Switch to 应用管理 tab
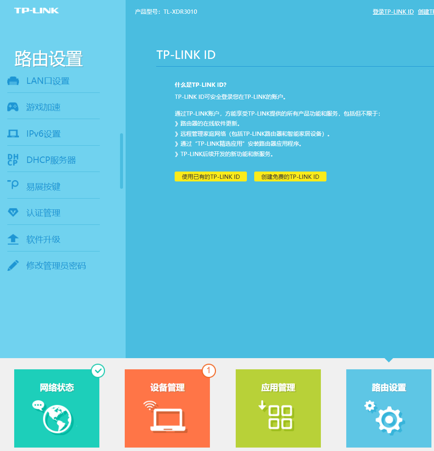Image resolution: width=434 pixels, height=451 pixels. 278,408
